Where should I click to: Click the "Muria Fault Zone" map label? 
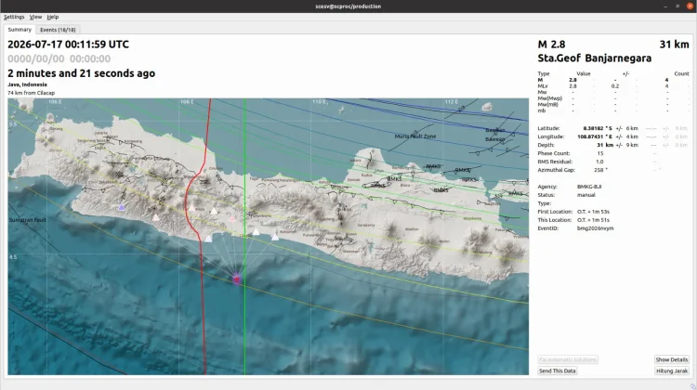(x=415, y=136)
